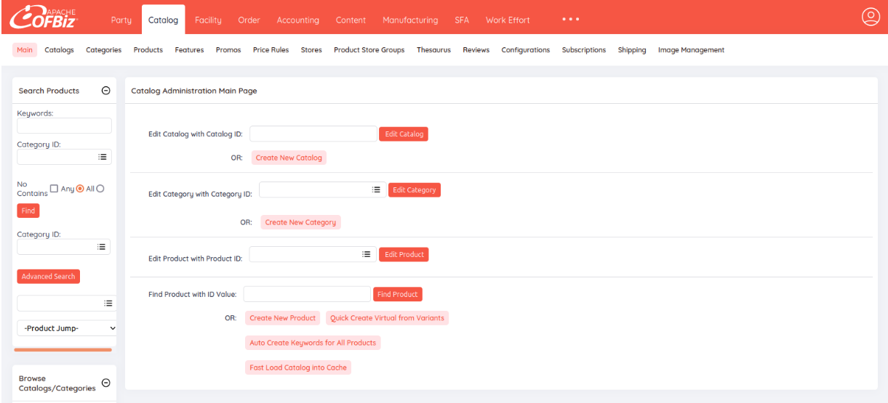Open Price Rules submenu

click(271, 50)
